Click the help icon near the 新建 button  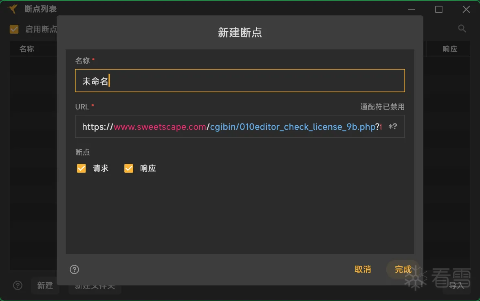pyautogui.click(x=18, y=286)
